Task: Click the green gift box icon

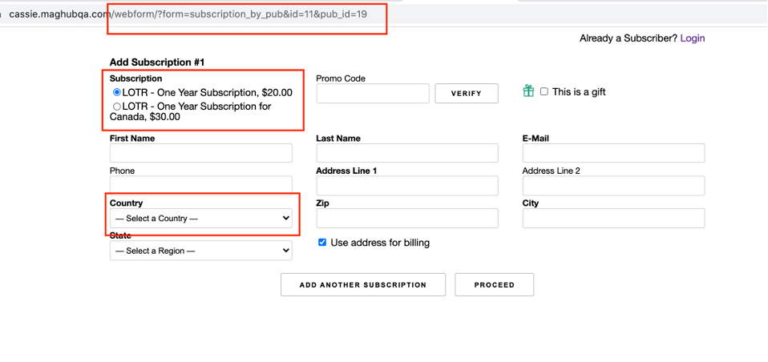Action: [528, 91]
